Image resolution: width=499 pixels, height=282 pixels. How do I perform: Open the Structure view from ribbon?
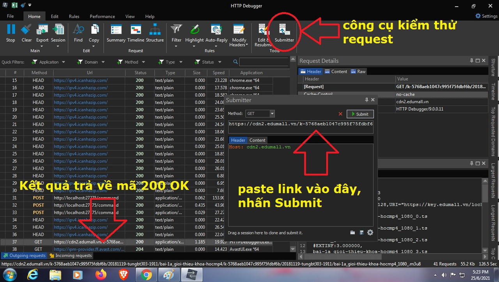tap(155, 33)
